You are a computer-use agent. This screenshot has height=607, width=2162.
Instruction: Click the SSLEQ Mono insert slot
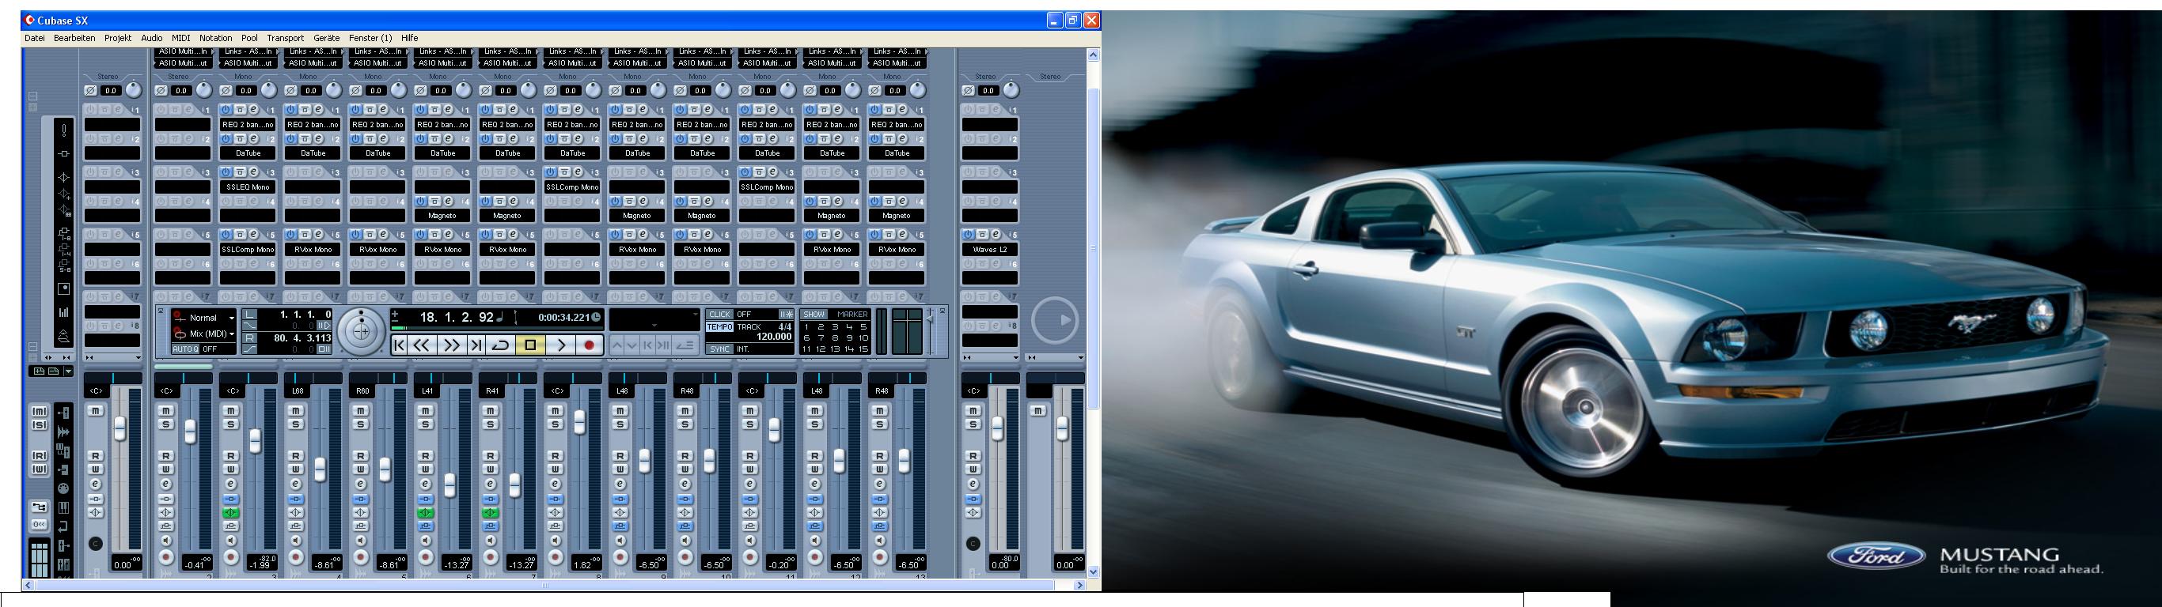coord(248,187)
